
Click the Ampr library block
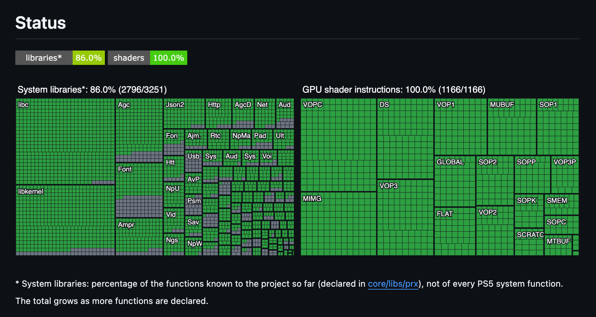tap(139, 237)
